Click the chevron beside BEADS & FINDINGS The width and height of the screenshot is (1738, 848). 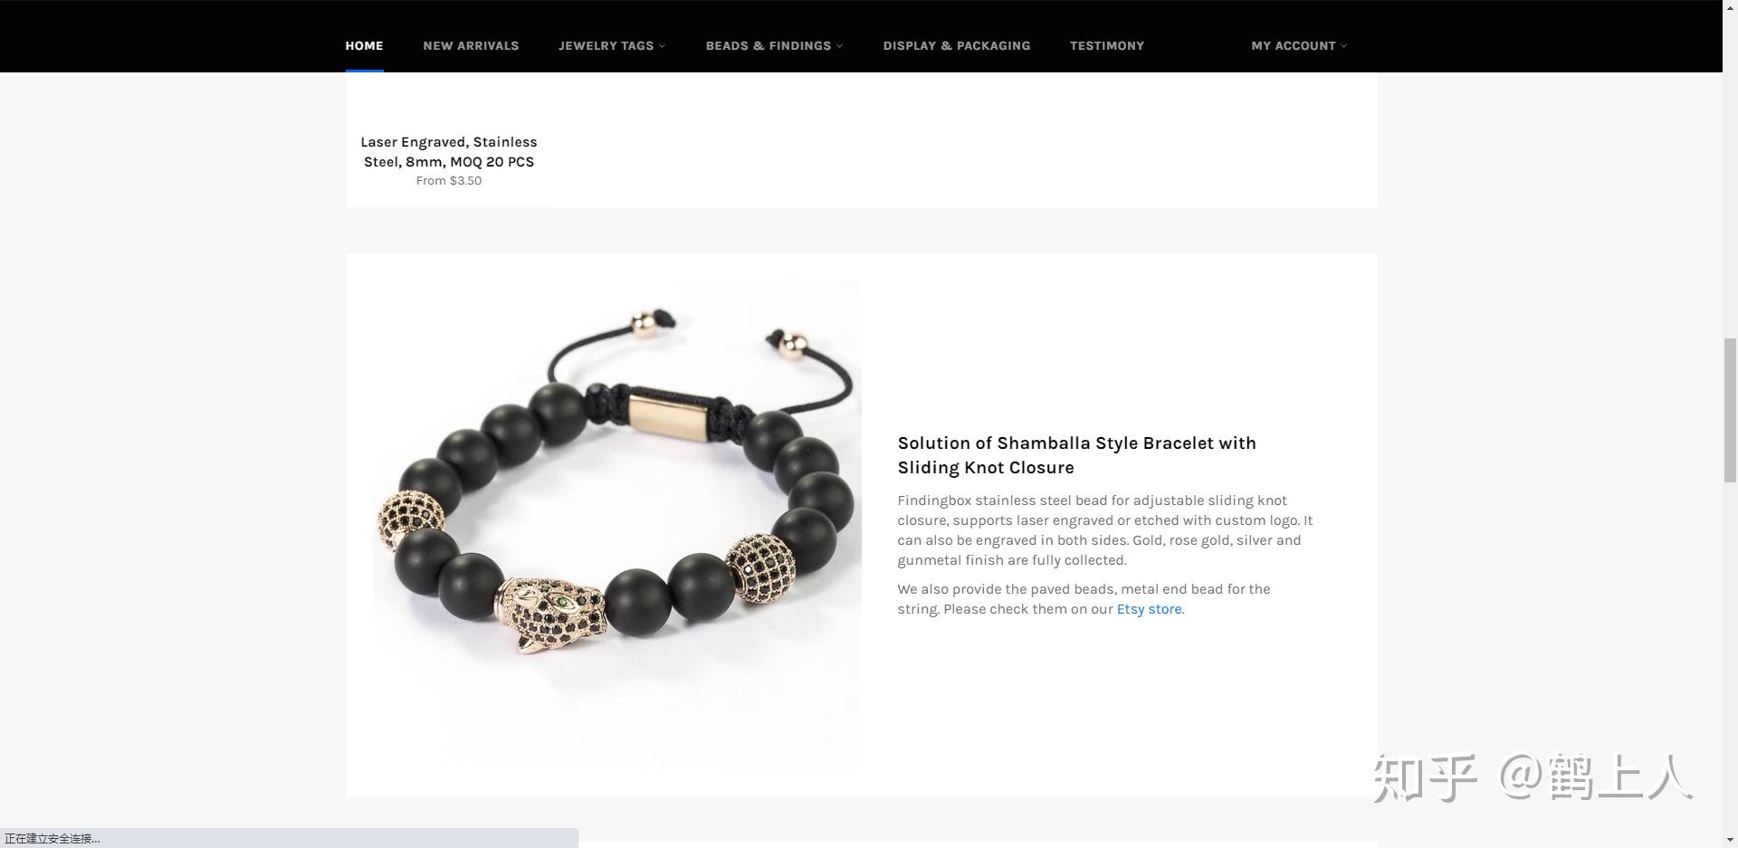click(x=840, y=46)
